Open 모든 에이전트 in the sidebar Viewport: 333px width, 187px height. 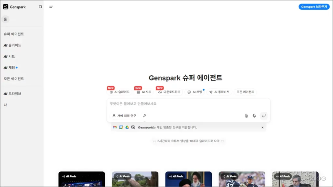[14, 79]
